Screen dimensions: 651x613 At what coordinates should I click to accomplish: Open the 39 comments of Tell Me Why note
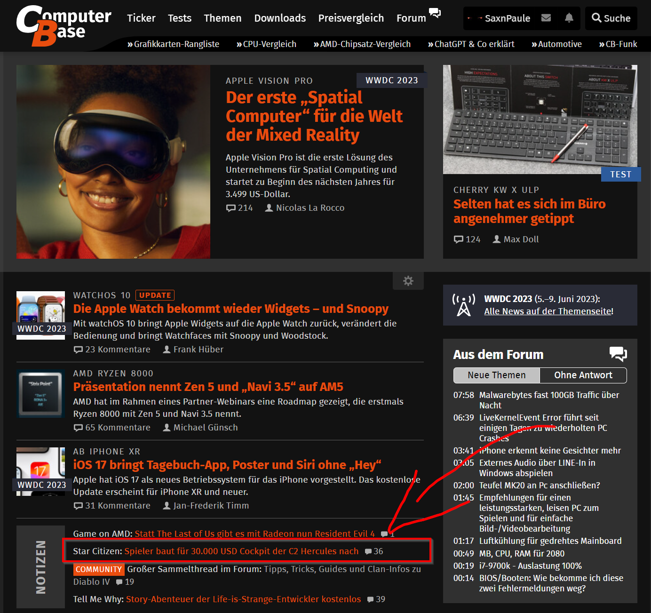(x=376, y=599)
